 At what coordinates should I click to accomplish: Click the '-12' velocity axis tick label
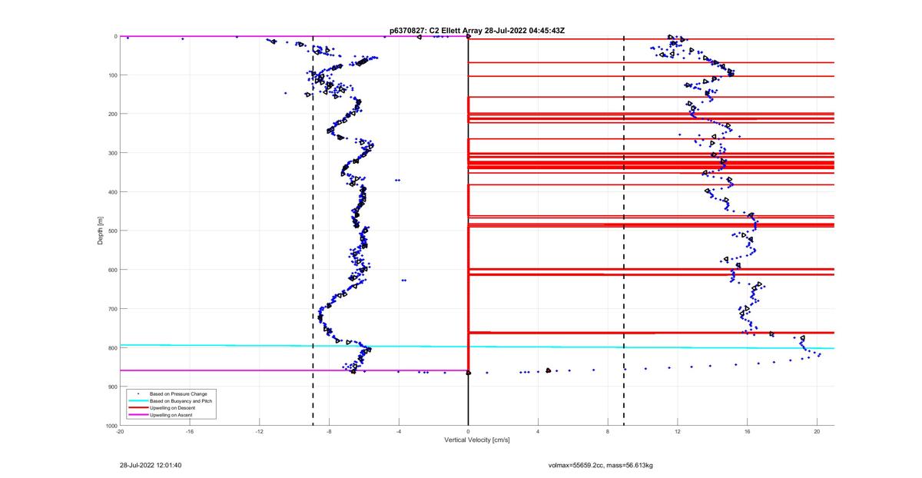coord(260,431)
